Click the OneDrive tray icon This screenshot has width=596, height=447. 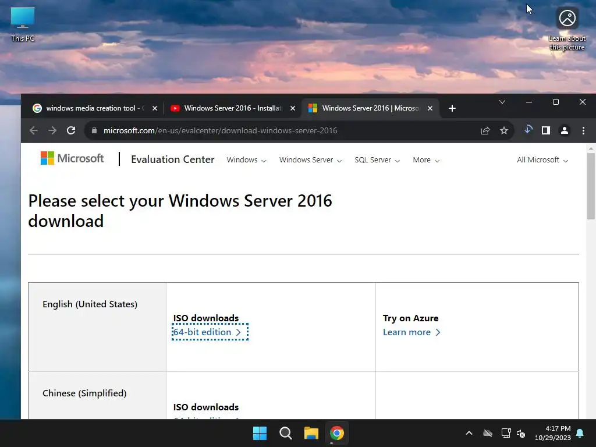(488, 433)
